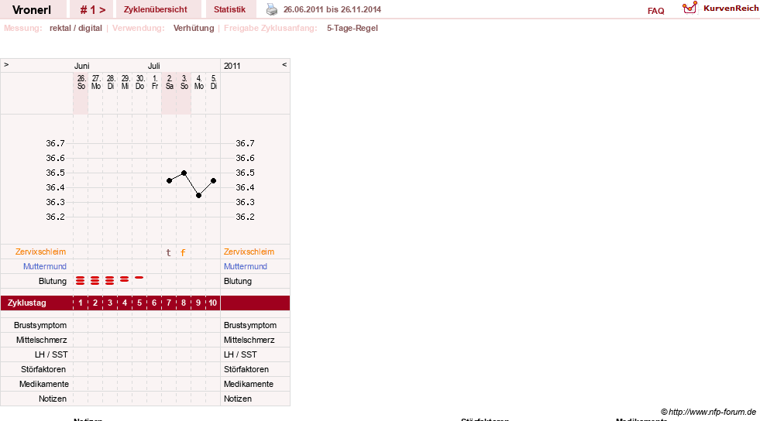Click the date range 26.06.2011 bis 26.11.2014

[332, 9]
